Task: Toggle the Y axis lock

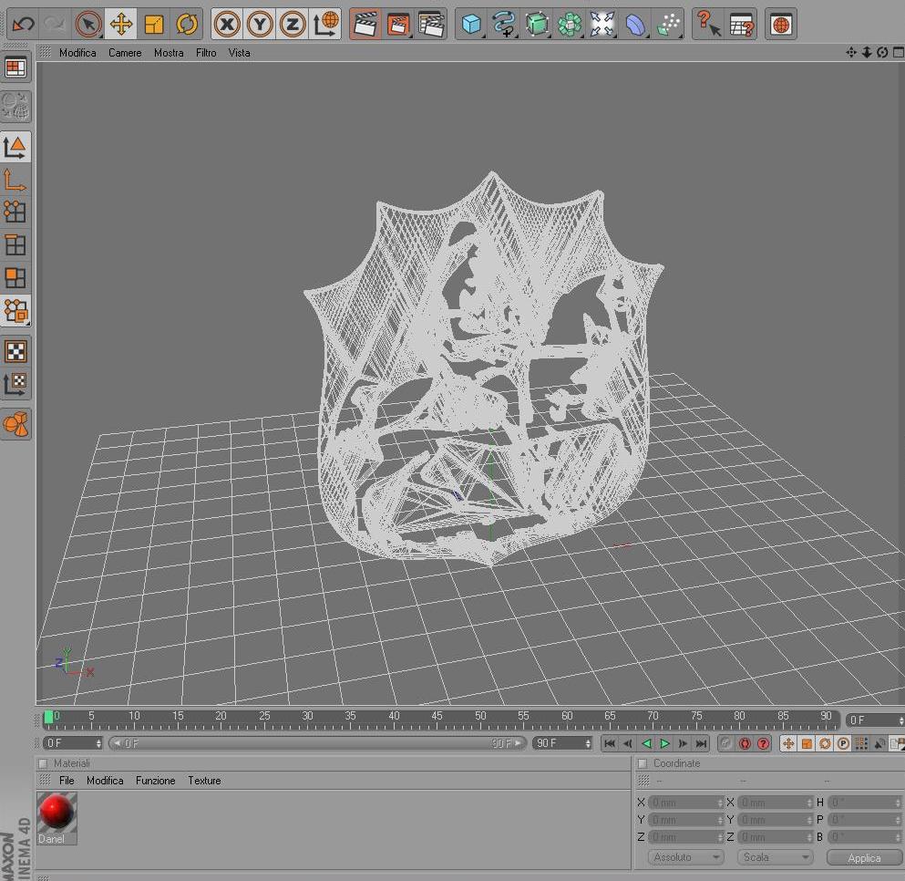Action: 260,25
